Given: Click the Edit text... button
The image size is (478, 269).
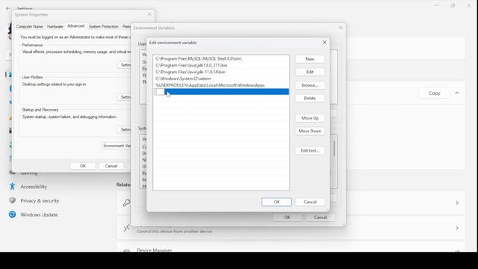Looking at the screenshot, I should (310, 151).
